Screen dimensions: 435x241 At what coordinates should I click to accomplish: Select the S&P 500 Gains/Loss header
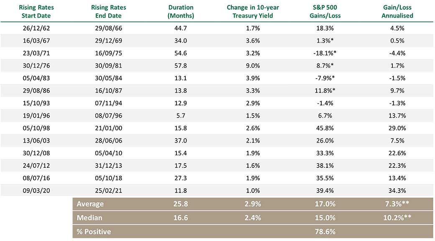coord(325,11)
